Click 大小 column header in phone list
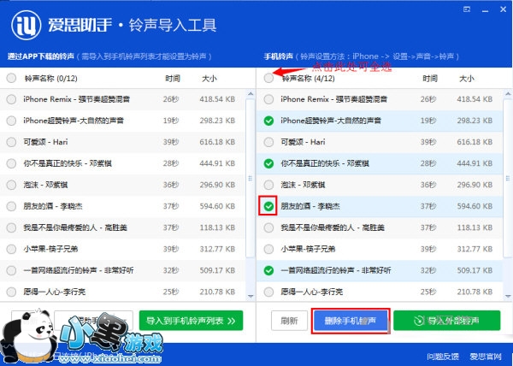The width and height of the screenshot is (513, 366). click(467, 79)
